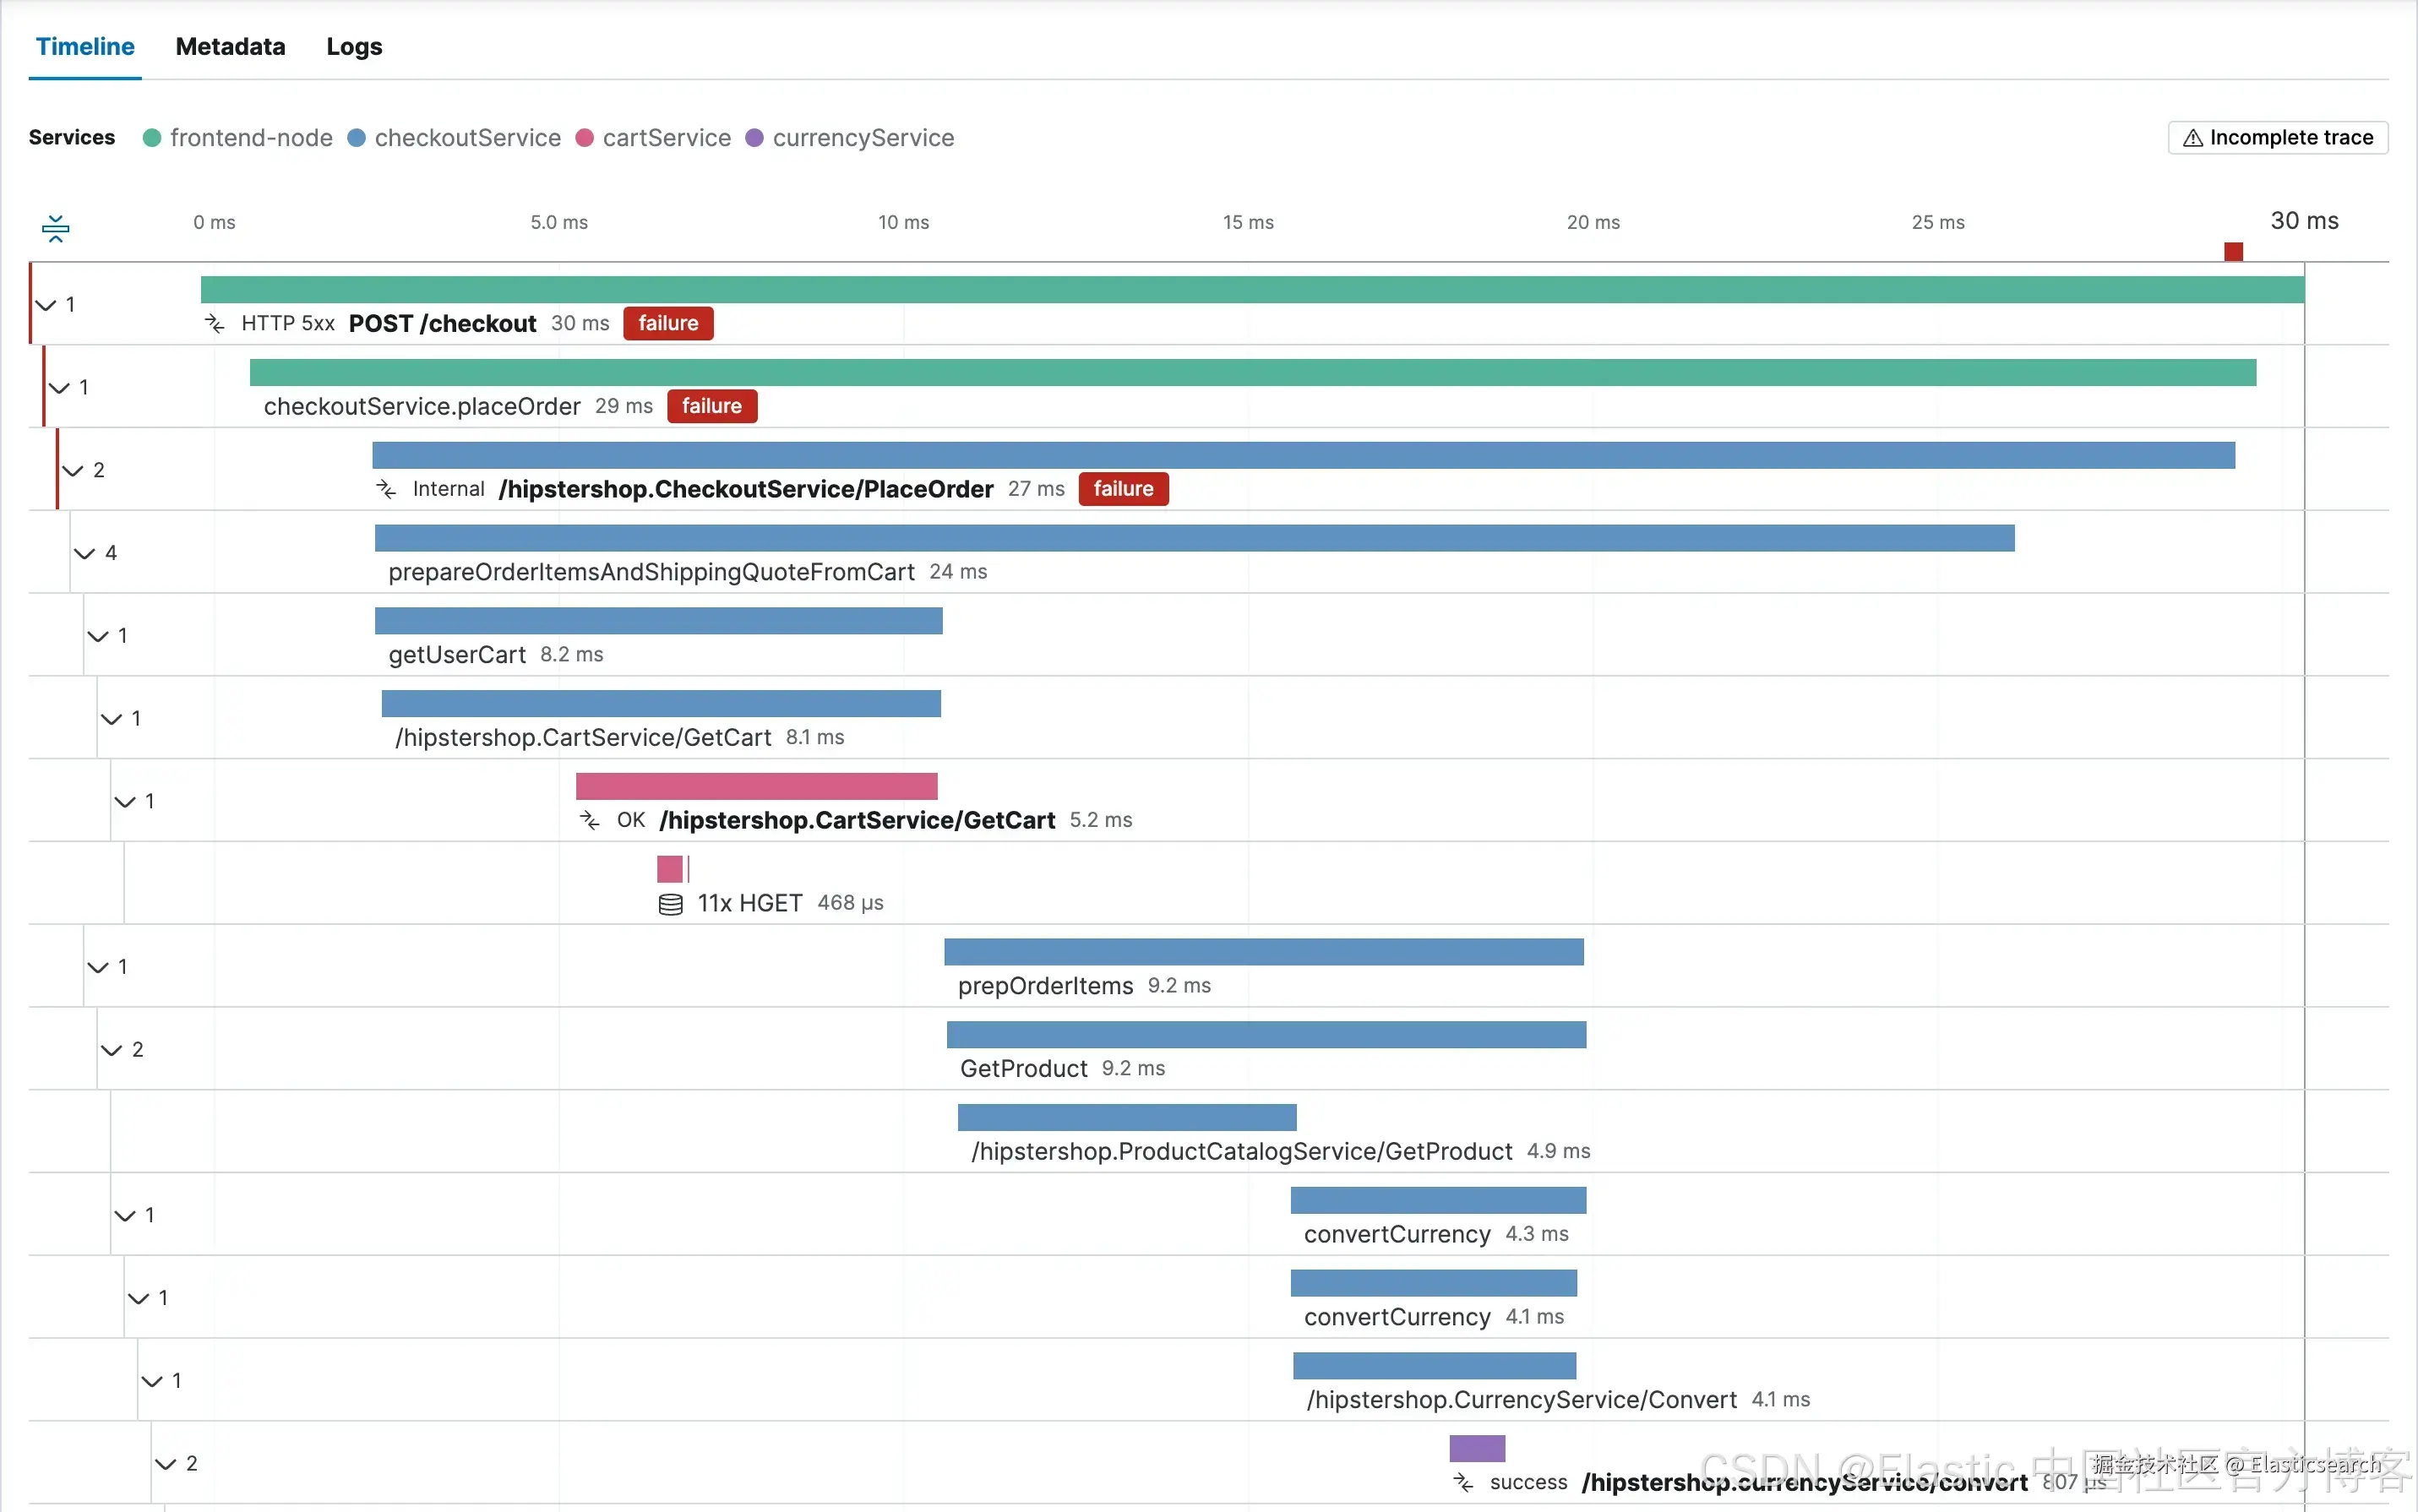Screen dimensions: 2418x1512
Task: Collapse the getUserCart row chevron
Action: 98,636
